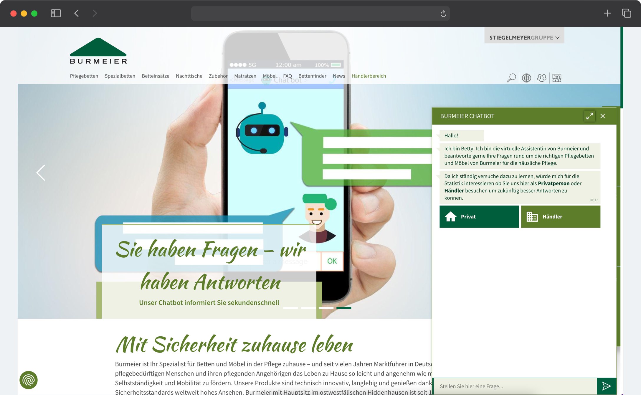Open a new browser tab
This screenshot has height=395, width=641.
tap(607, 13)
